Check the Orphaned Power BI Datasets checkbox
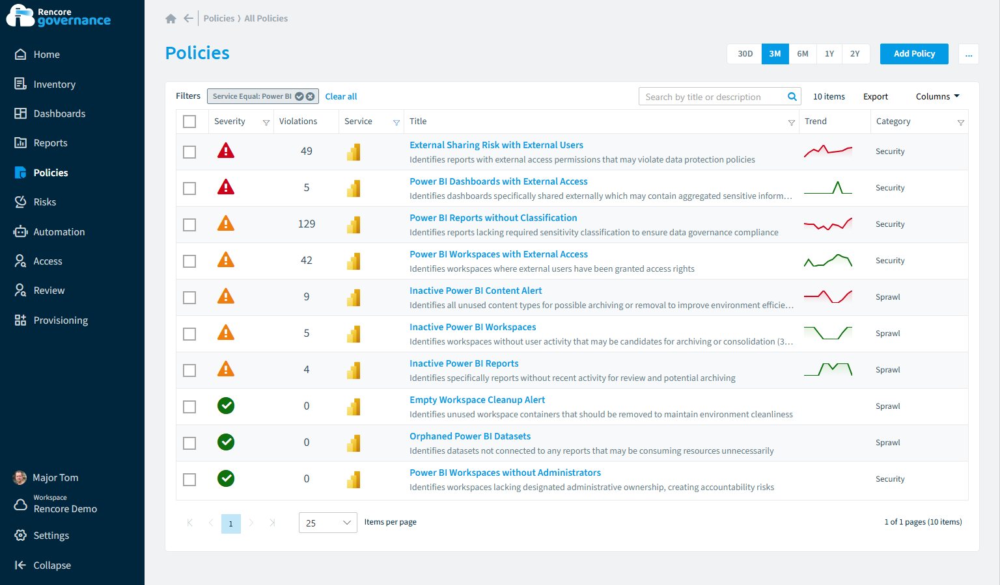 coord(189,443)
